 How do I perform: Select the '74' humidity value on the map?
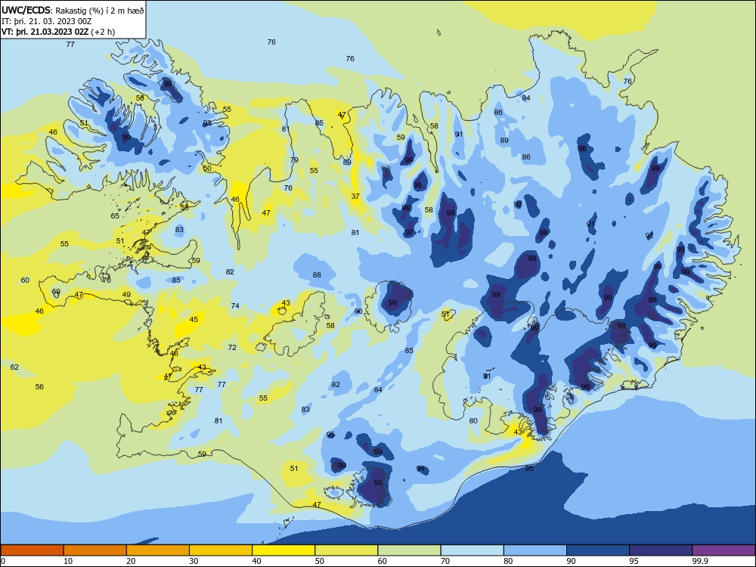pyautogui.click(x=235, y=305)
